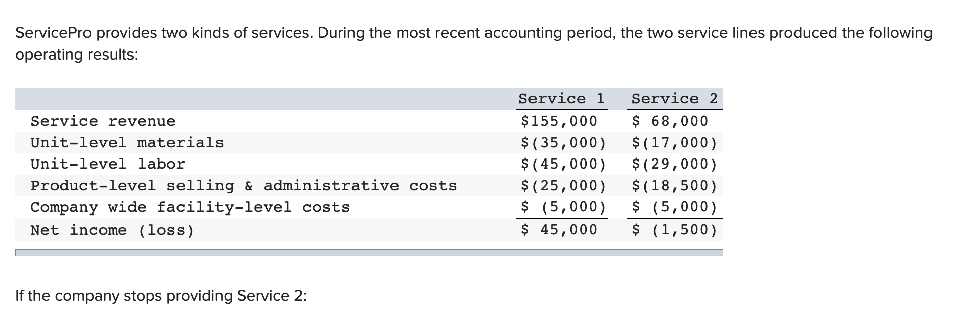Image resolution: width=971 pixels, height=321 pixels.
Task: Click the horizontal scrollbar below the table
Action: pyautogui.click(x=369, y=253)
